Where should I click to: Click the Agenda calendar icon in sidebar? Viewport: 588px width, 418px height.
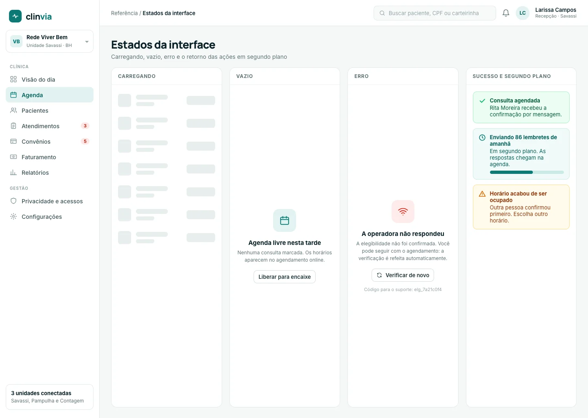pos(13,95)
